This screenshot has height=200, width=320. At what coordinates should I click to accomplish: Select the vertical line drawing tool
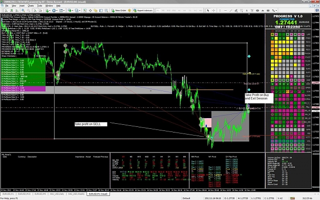coord(220,10)
